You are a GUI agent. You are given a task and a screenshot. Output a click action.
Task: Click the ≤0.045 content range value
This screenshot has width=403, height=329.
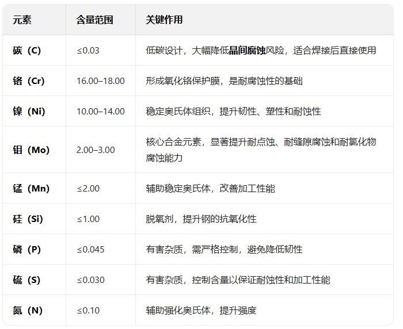pyautogui.click(x=90, y=250)
